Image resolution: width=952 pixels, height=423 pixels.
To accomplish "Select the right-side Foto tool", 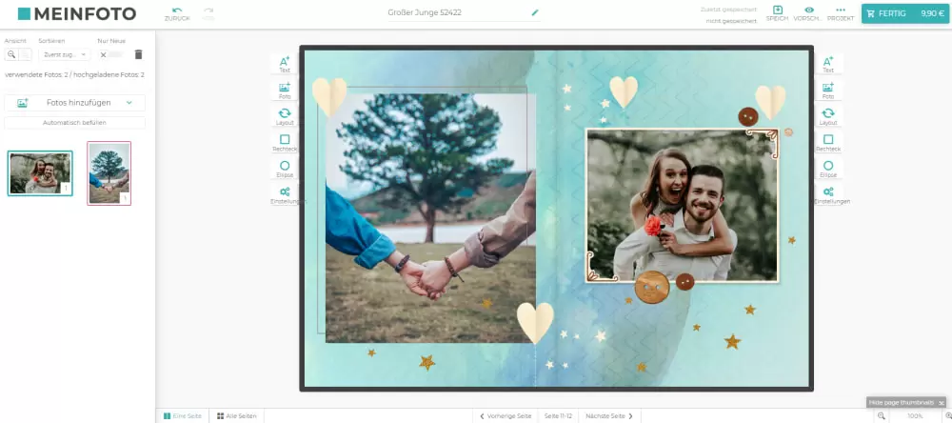I will 827,91.
